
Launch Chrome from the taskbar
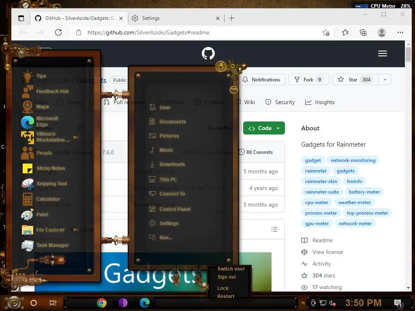pyautogui.click(x=101, y=303)
